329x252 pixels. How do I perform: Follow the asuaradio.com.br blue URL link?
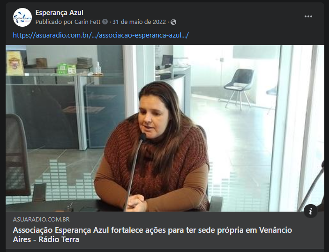(x=101, y=35)
